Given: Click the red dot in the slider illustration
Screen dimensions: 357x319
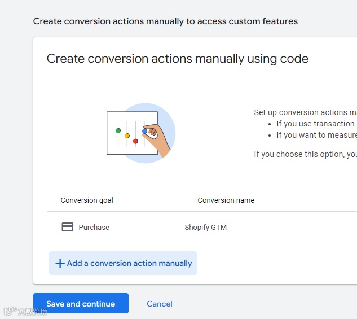Looking at the screenshot, I should point(135,141).
